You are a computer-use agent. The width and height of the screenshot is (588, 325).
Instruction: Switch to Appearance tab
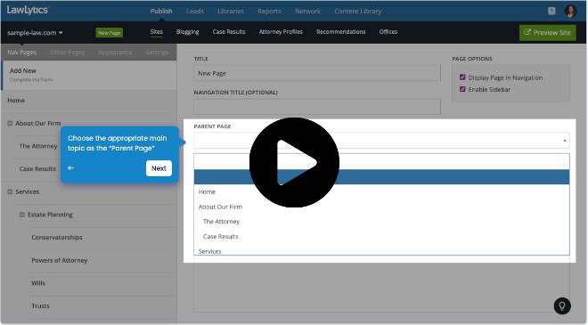115,53
